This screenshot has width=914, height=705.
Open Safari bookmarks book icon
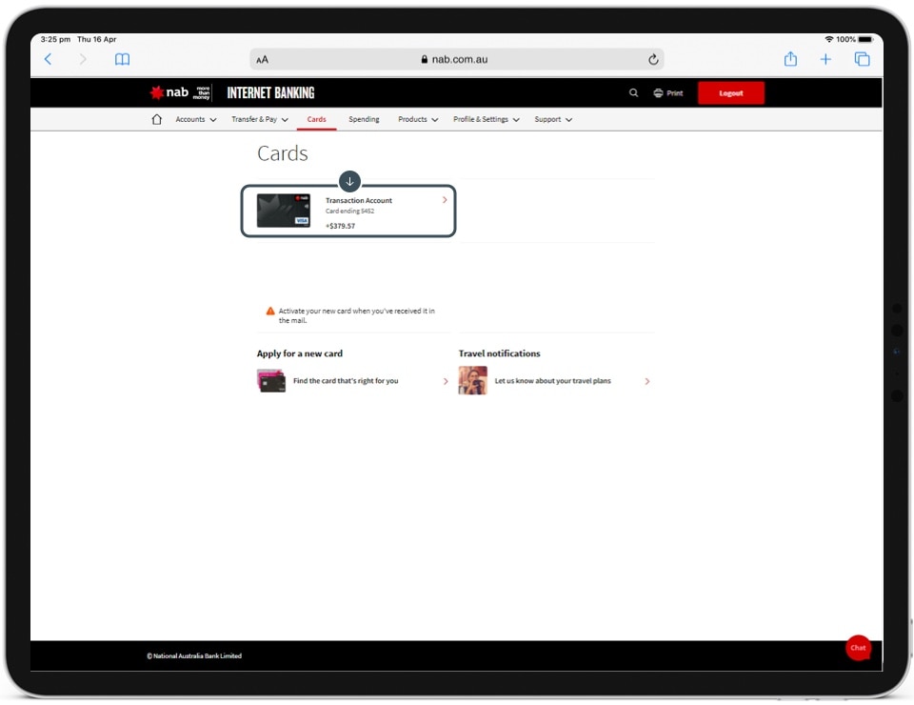[122, 59]
